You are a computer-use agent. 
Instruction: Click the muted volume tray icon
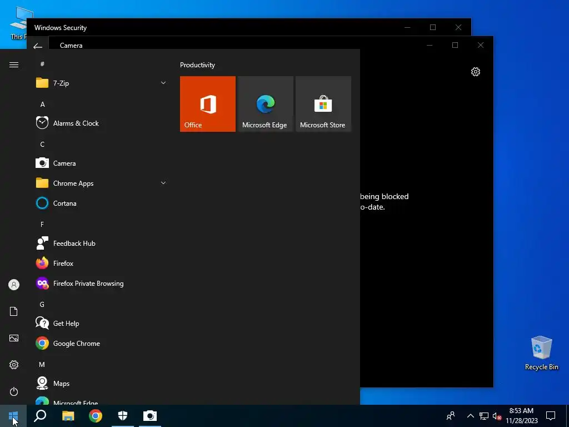tap(497, 416)
